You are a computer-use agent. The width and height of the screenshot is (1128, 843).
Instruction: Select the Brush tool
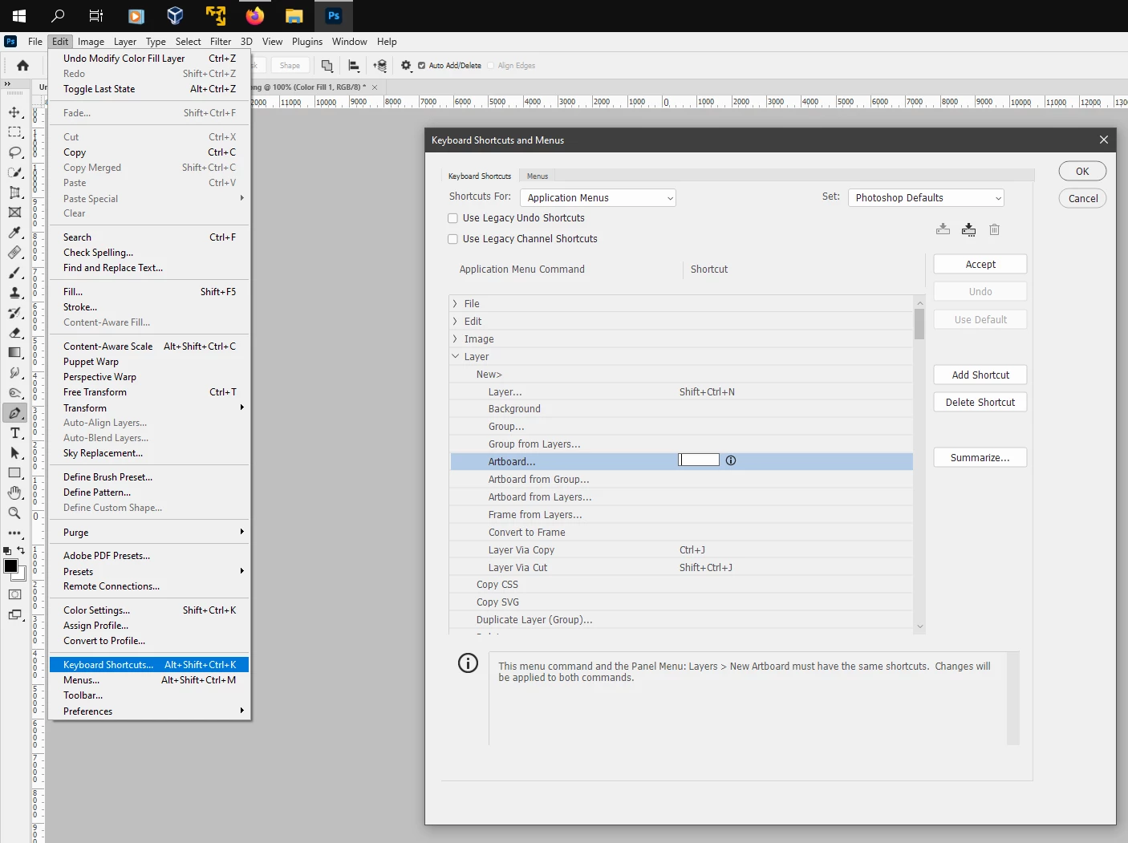coord(14,273)
